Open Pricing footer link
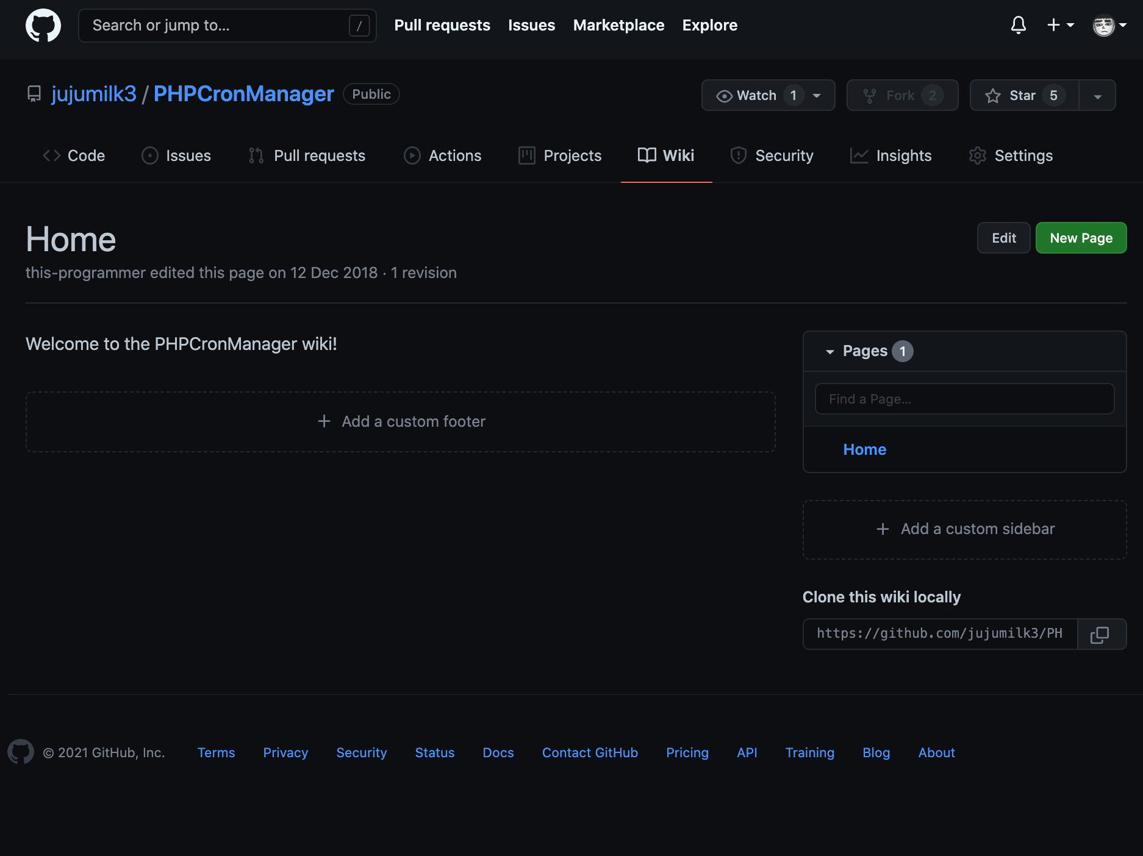Viewport: 1143px width, 856px height. coord(687,752)
